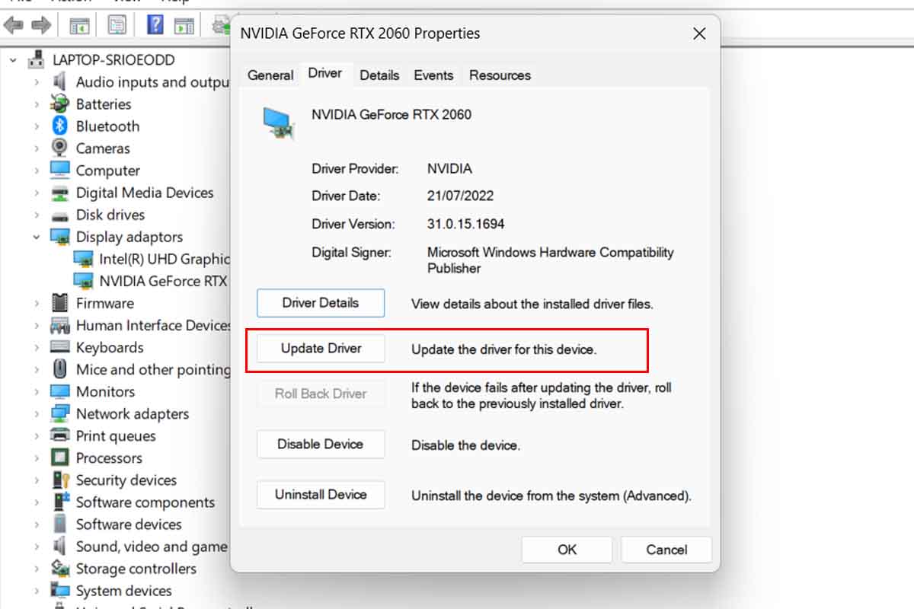Image resolution: width=914 pixels, height=609 pixels.
Task: Click the Human Interface Devices icon
Action: 59,325
